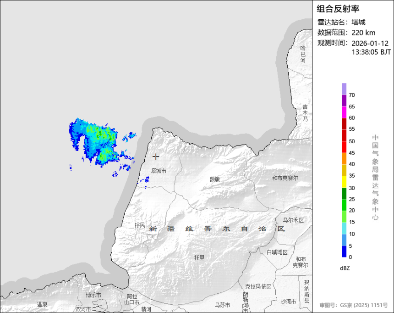Click the single-line 和布克赛尔 map label
The width and height of the screenshot is (394, 313).
coord(285,178)
